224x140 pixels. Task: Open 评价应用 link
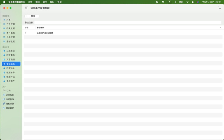point(11,95)
